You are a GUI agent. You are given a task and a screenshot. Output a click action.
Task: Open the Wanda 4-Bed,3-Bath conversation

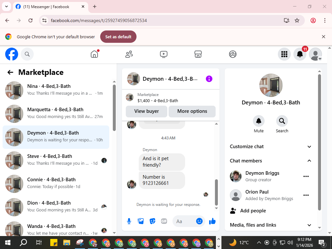tap(56, 229)
